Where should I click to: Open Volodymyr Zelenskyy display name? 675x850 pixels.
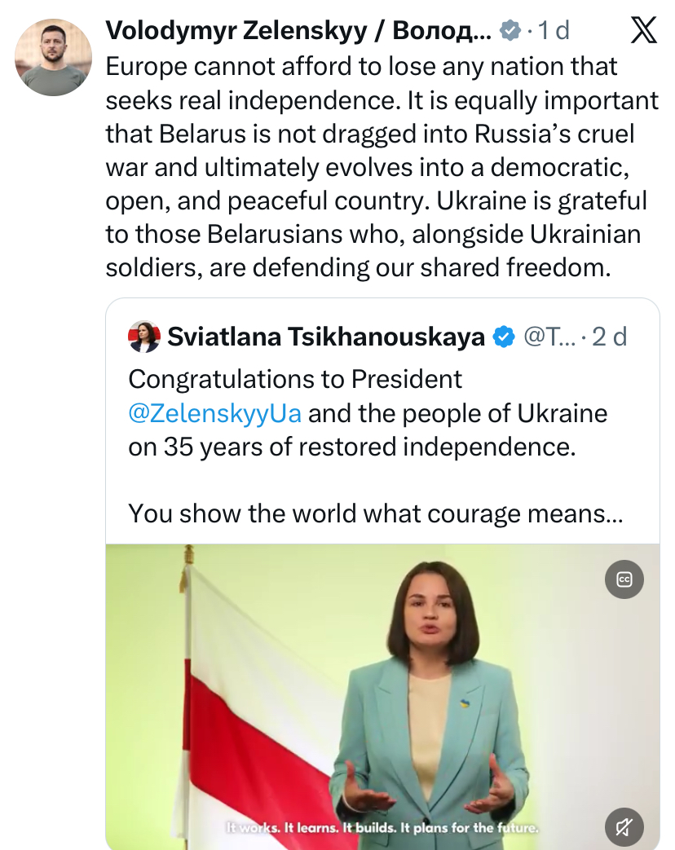click(298, 30)
